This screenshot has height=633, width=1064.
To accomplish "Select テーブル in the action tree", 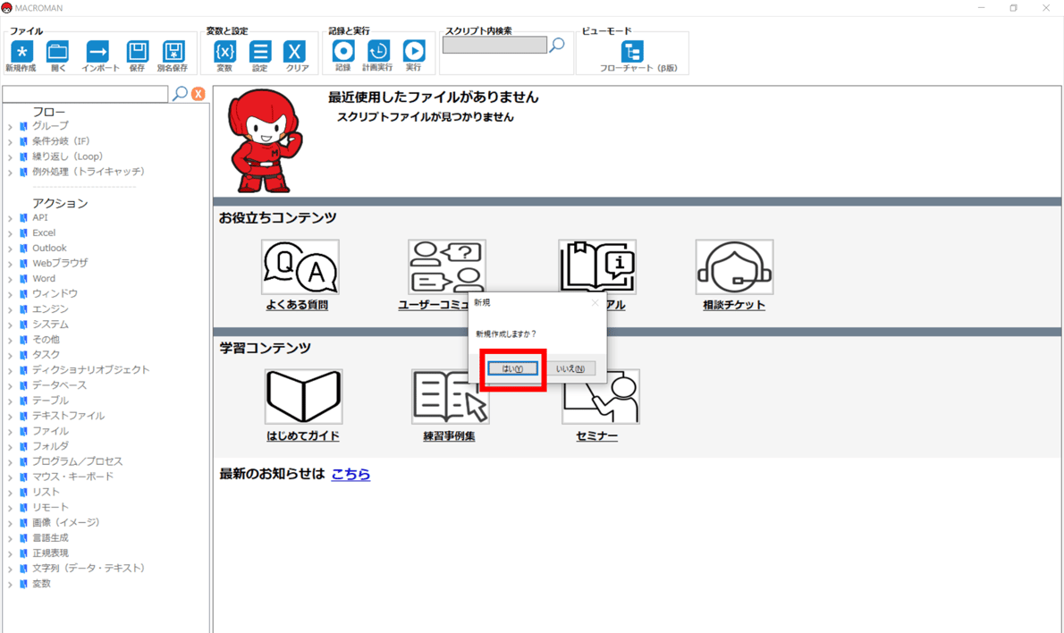I will pos(50,401).
